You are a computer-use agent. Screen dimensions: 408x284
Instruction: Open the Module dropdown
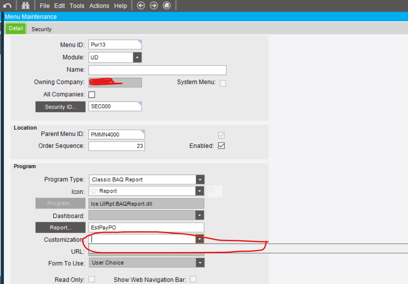pos(137,57)
